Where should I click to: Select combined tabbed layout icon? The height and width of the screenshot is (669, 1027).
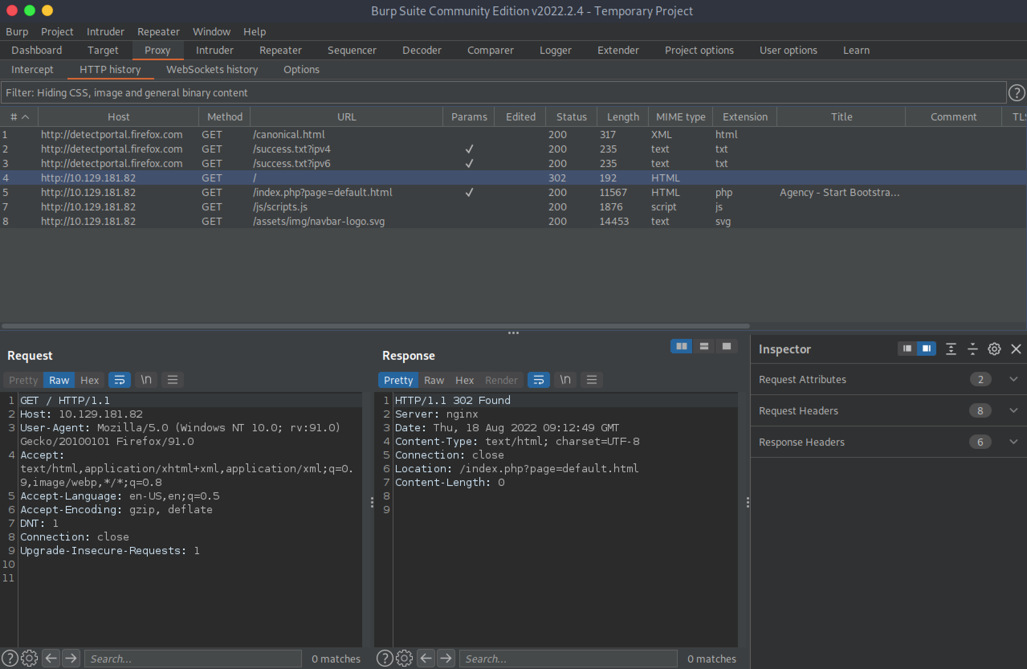tap(726, 346)
